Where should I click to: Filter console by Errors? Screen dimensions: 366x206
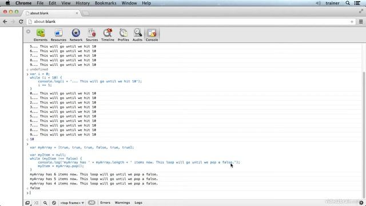105,203
